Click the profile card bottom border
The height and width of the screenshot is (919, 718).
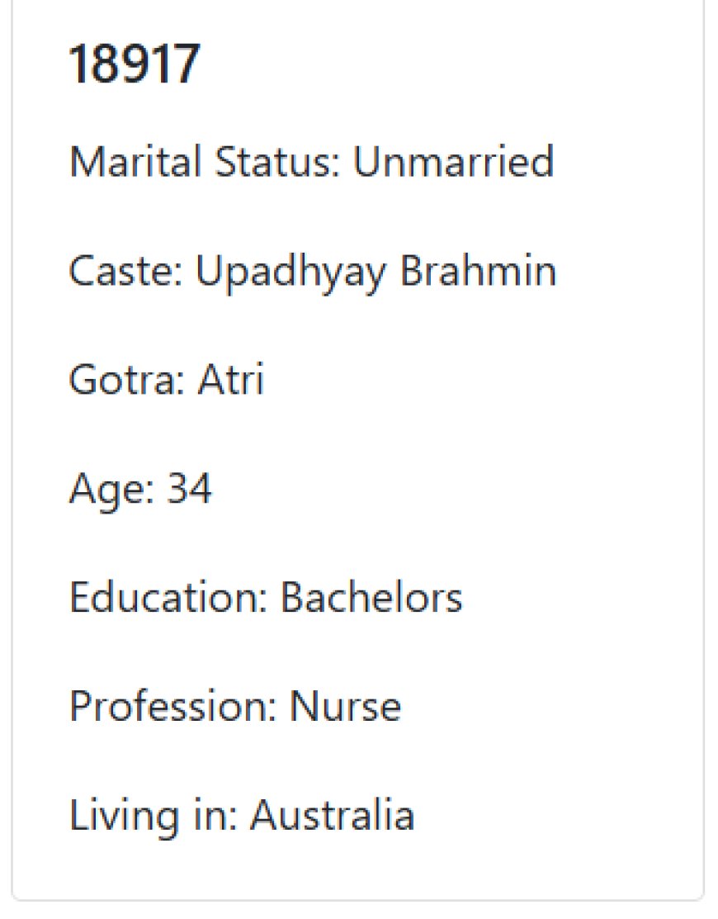click(358, 899)
